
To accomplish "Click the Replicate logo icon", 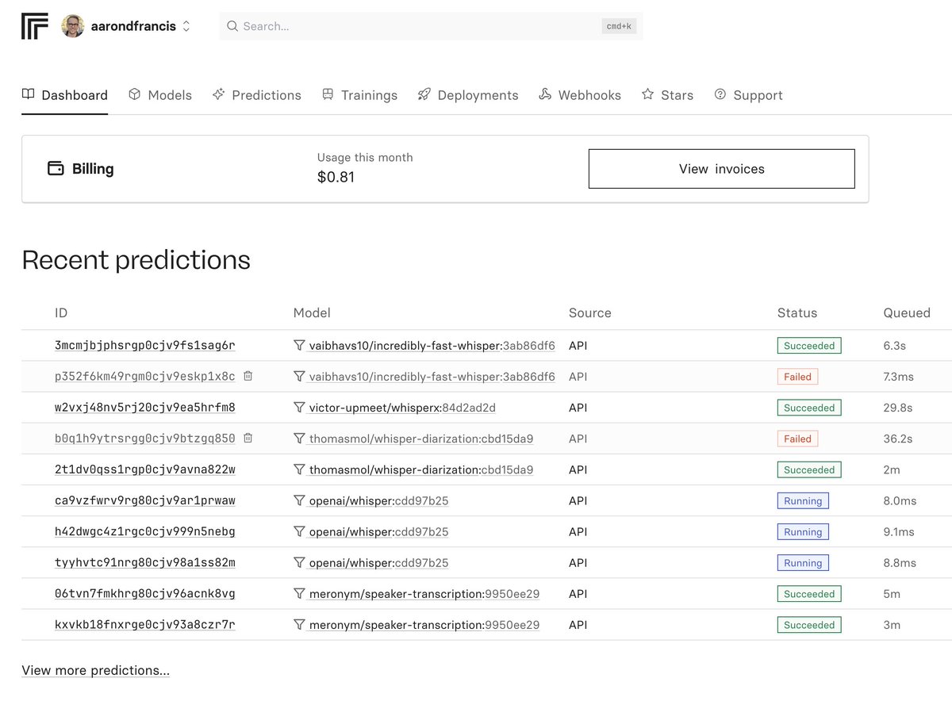I will click(x=35, y=26).
